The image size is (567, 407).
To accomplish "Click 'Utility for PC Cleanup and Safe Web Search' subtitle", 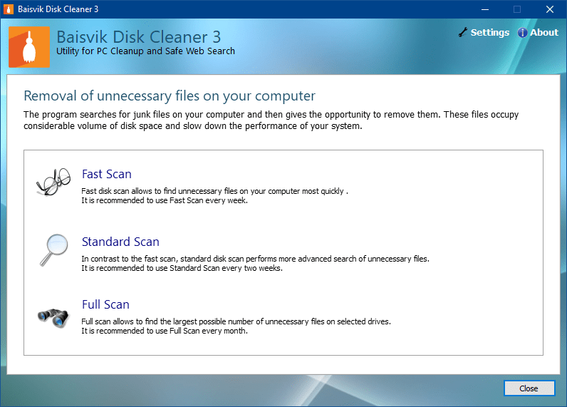I will point(145,51).
